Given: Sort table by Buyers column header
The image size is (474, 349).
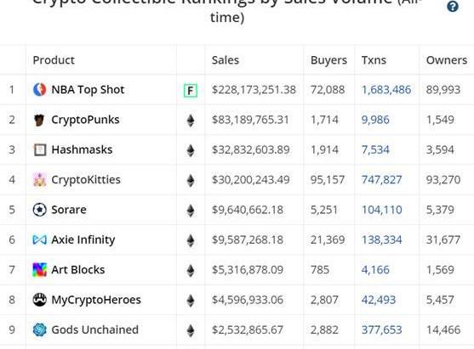Looking at the screenshot, I should coord(328,60).
